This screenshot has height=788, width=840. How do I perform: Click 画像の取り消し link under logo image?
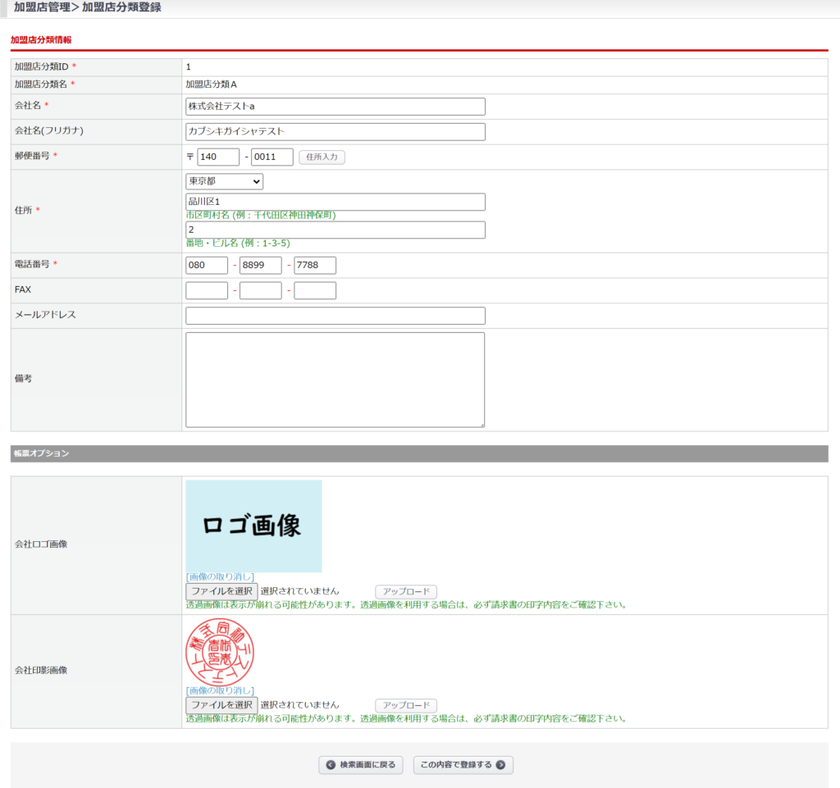(220, 577)
